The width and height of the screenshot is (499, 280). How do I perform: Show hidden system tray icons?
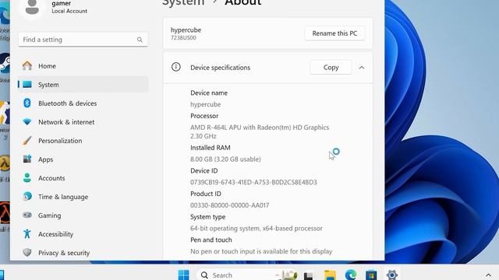(489, 275)
